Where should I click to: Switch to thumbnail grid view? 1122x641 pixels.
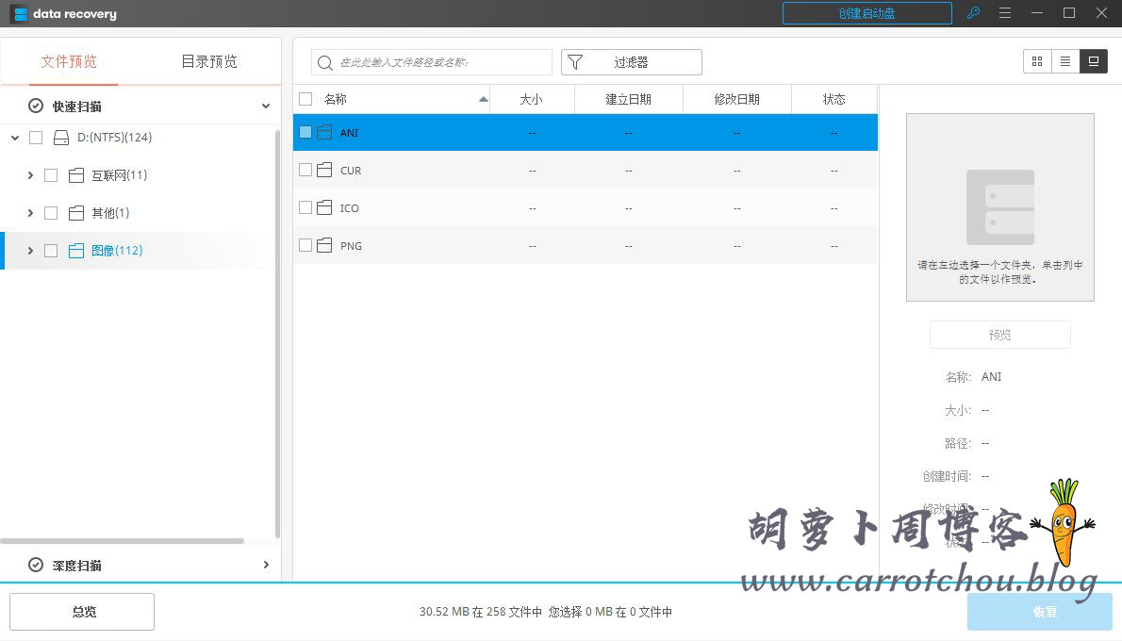click(x=1037, y=61)
